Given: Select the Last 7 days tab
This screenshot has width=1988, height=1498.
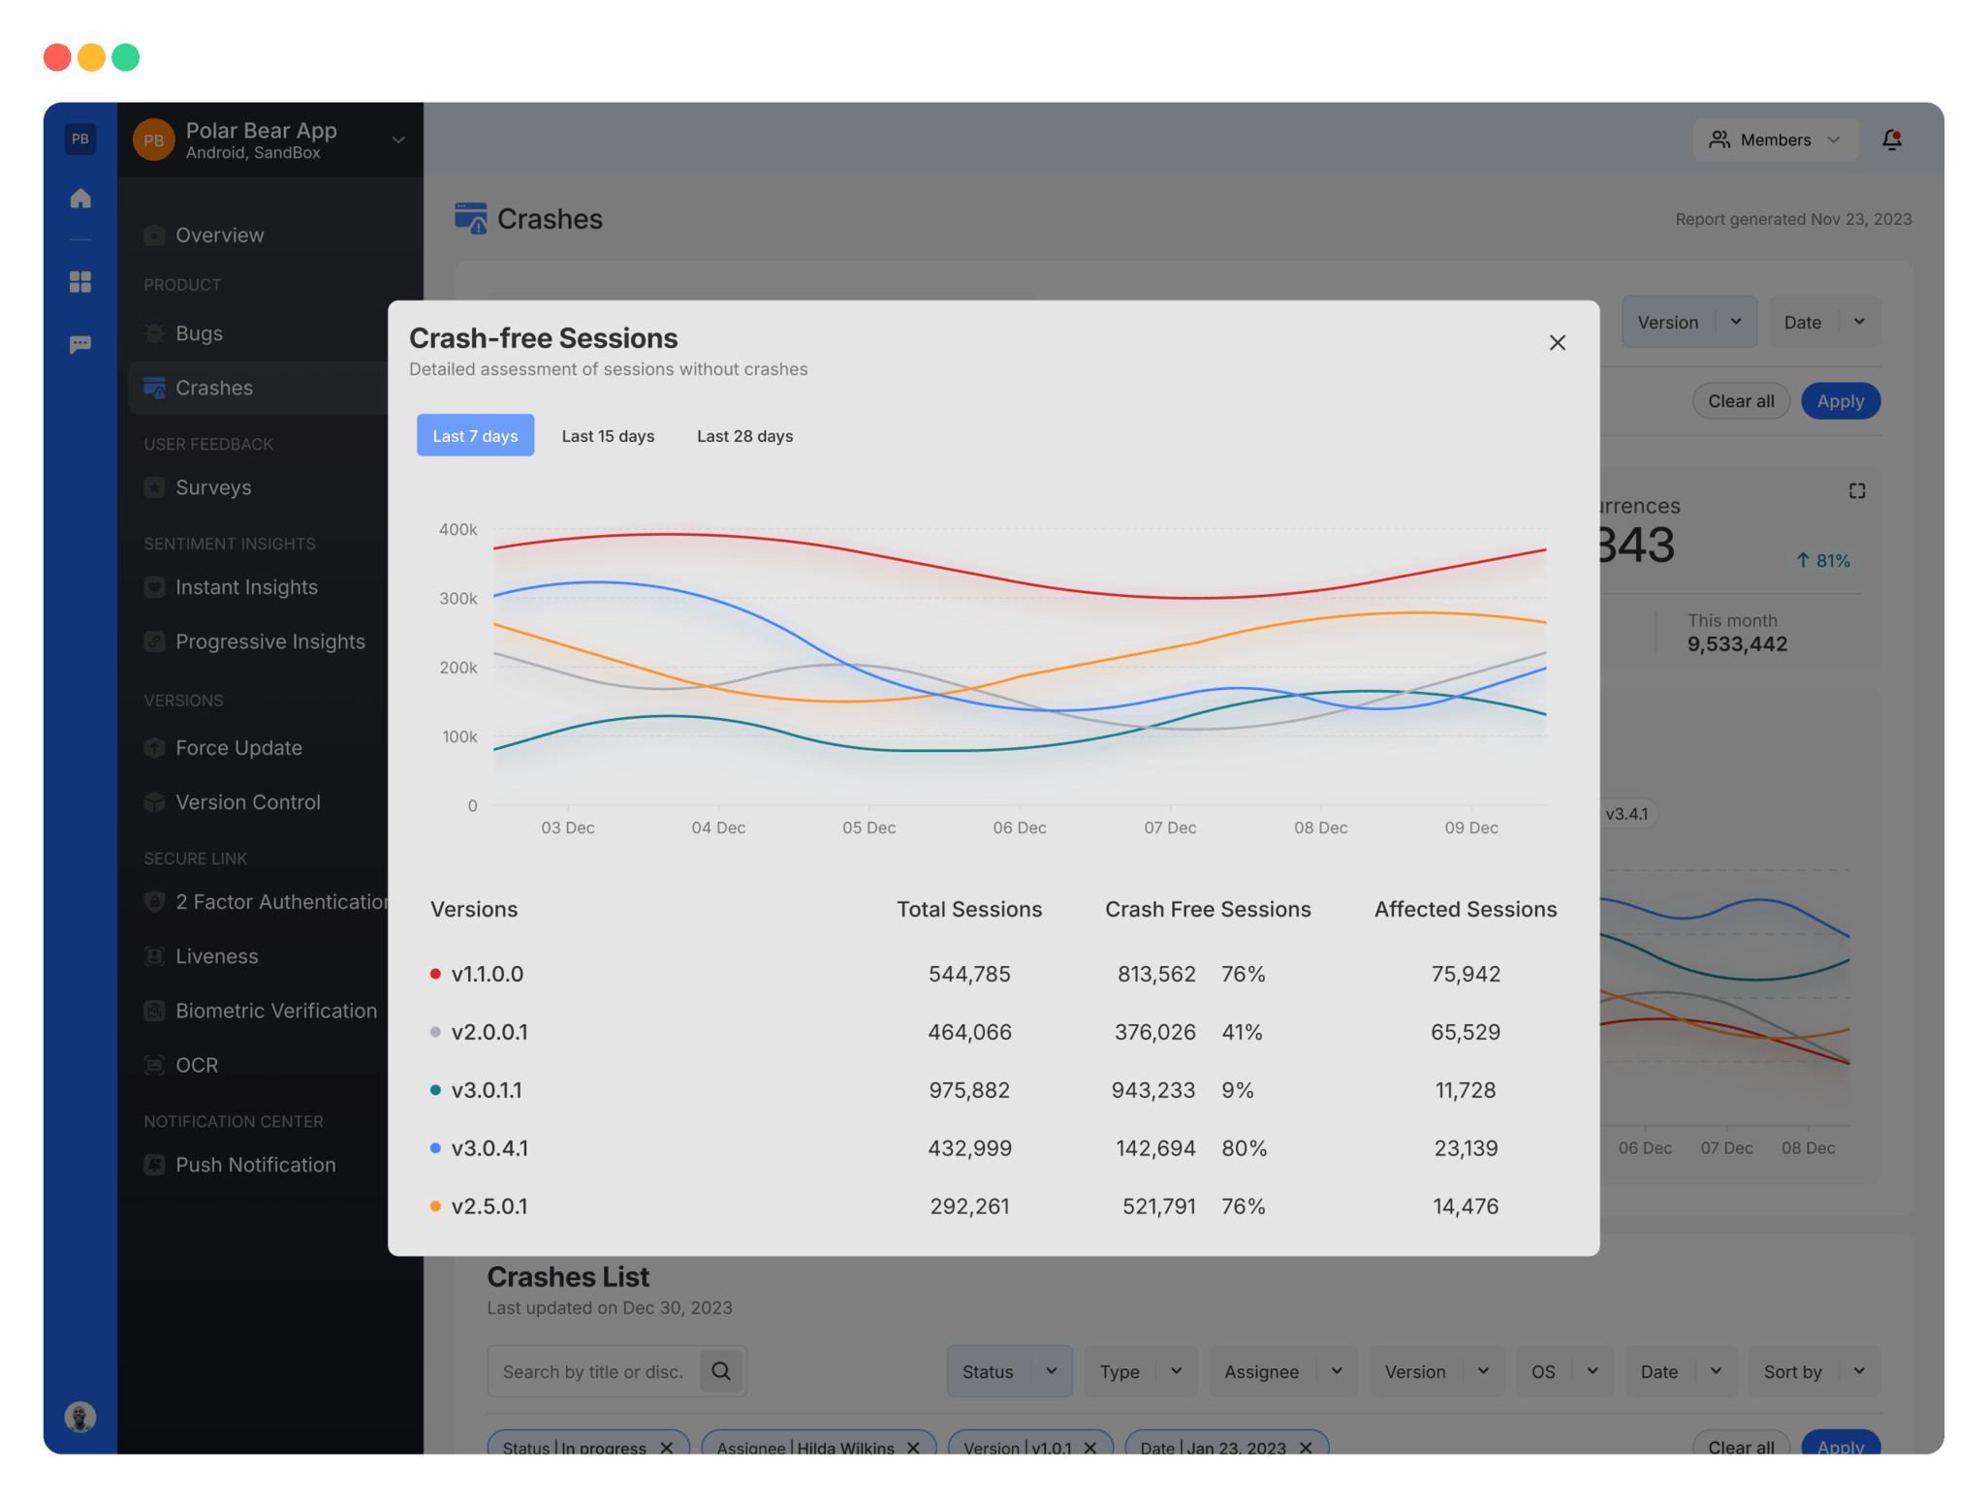Looking at the screenshot, I should pos(475,435).
